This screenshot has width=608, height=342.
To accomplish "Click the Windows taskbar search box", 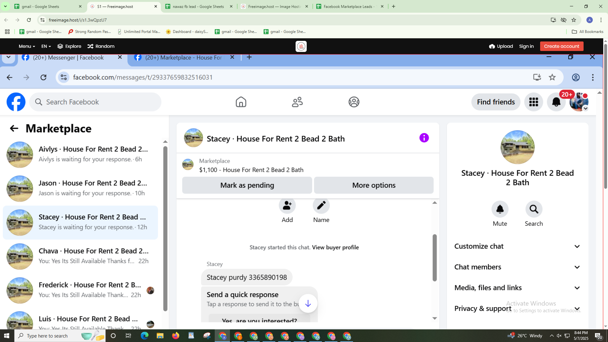I will pos(59,336).
